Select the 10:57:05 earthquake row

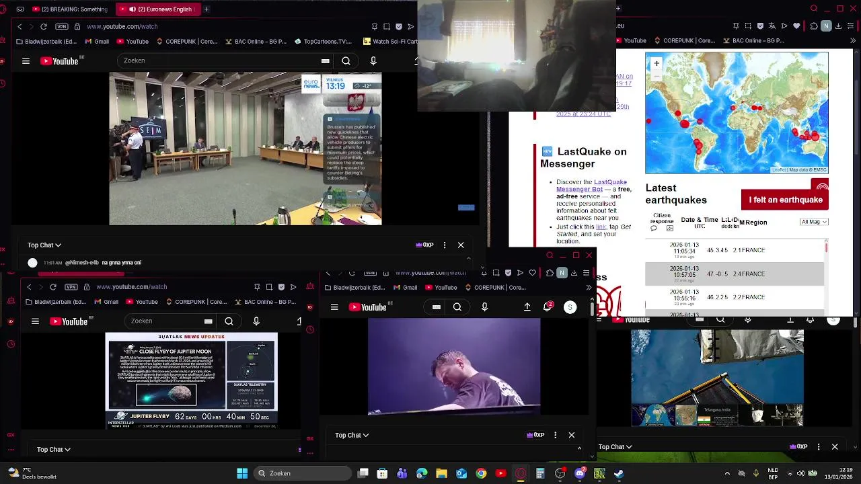point(735,274)
